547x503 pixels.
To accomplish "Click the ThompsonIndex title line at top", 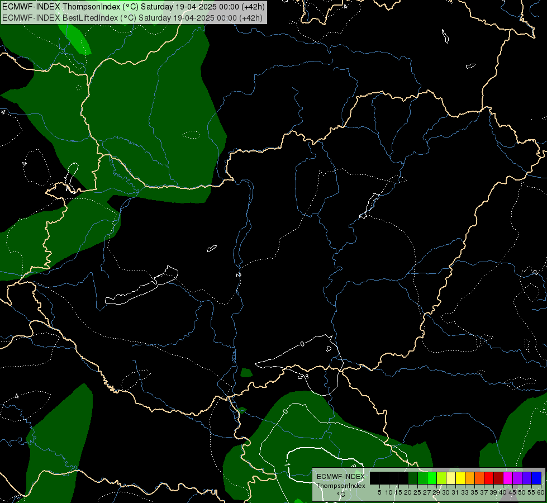I will click(x=134, y=7).
